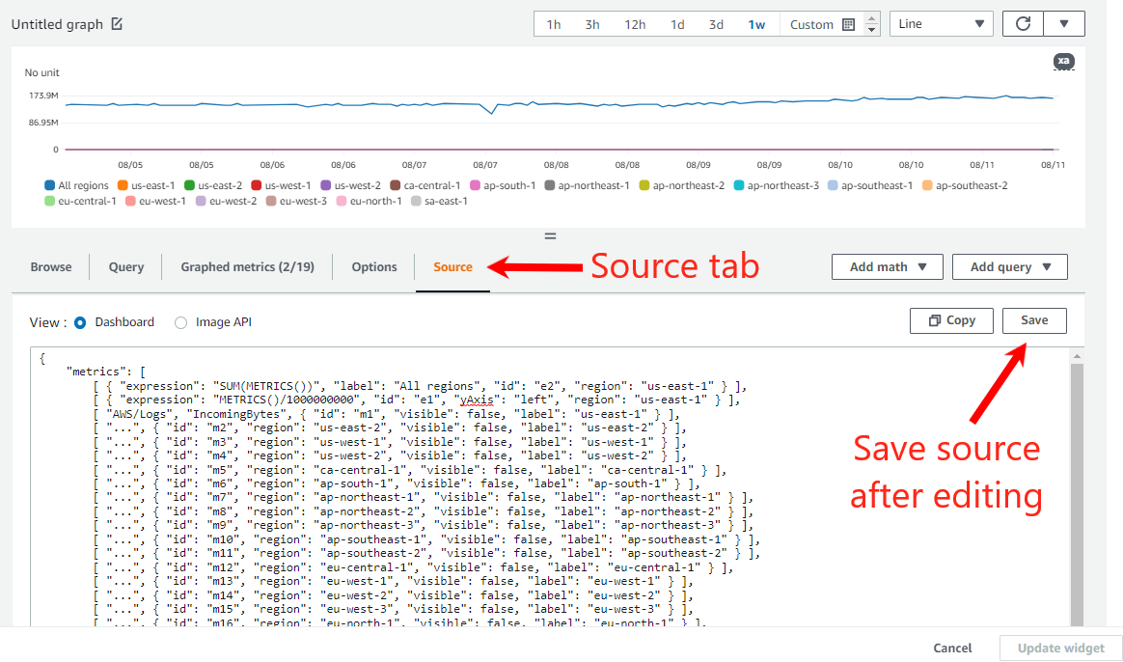Cancel the widget changes

point(952,648)
